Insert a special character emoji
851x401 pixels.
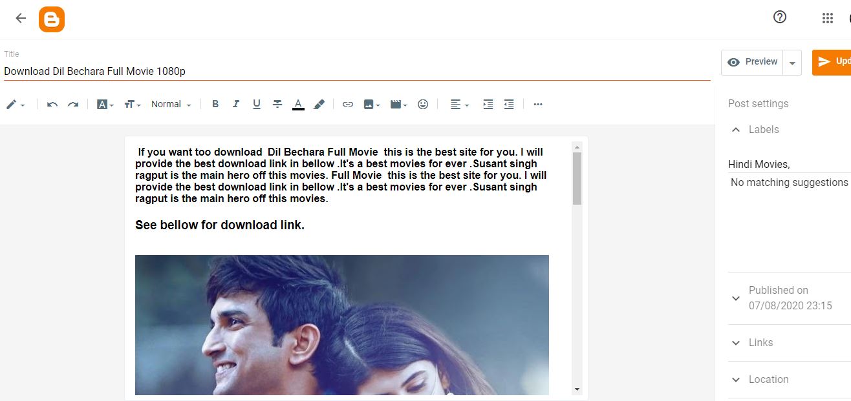coord(423,104)
